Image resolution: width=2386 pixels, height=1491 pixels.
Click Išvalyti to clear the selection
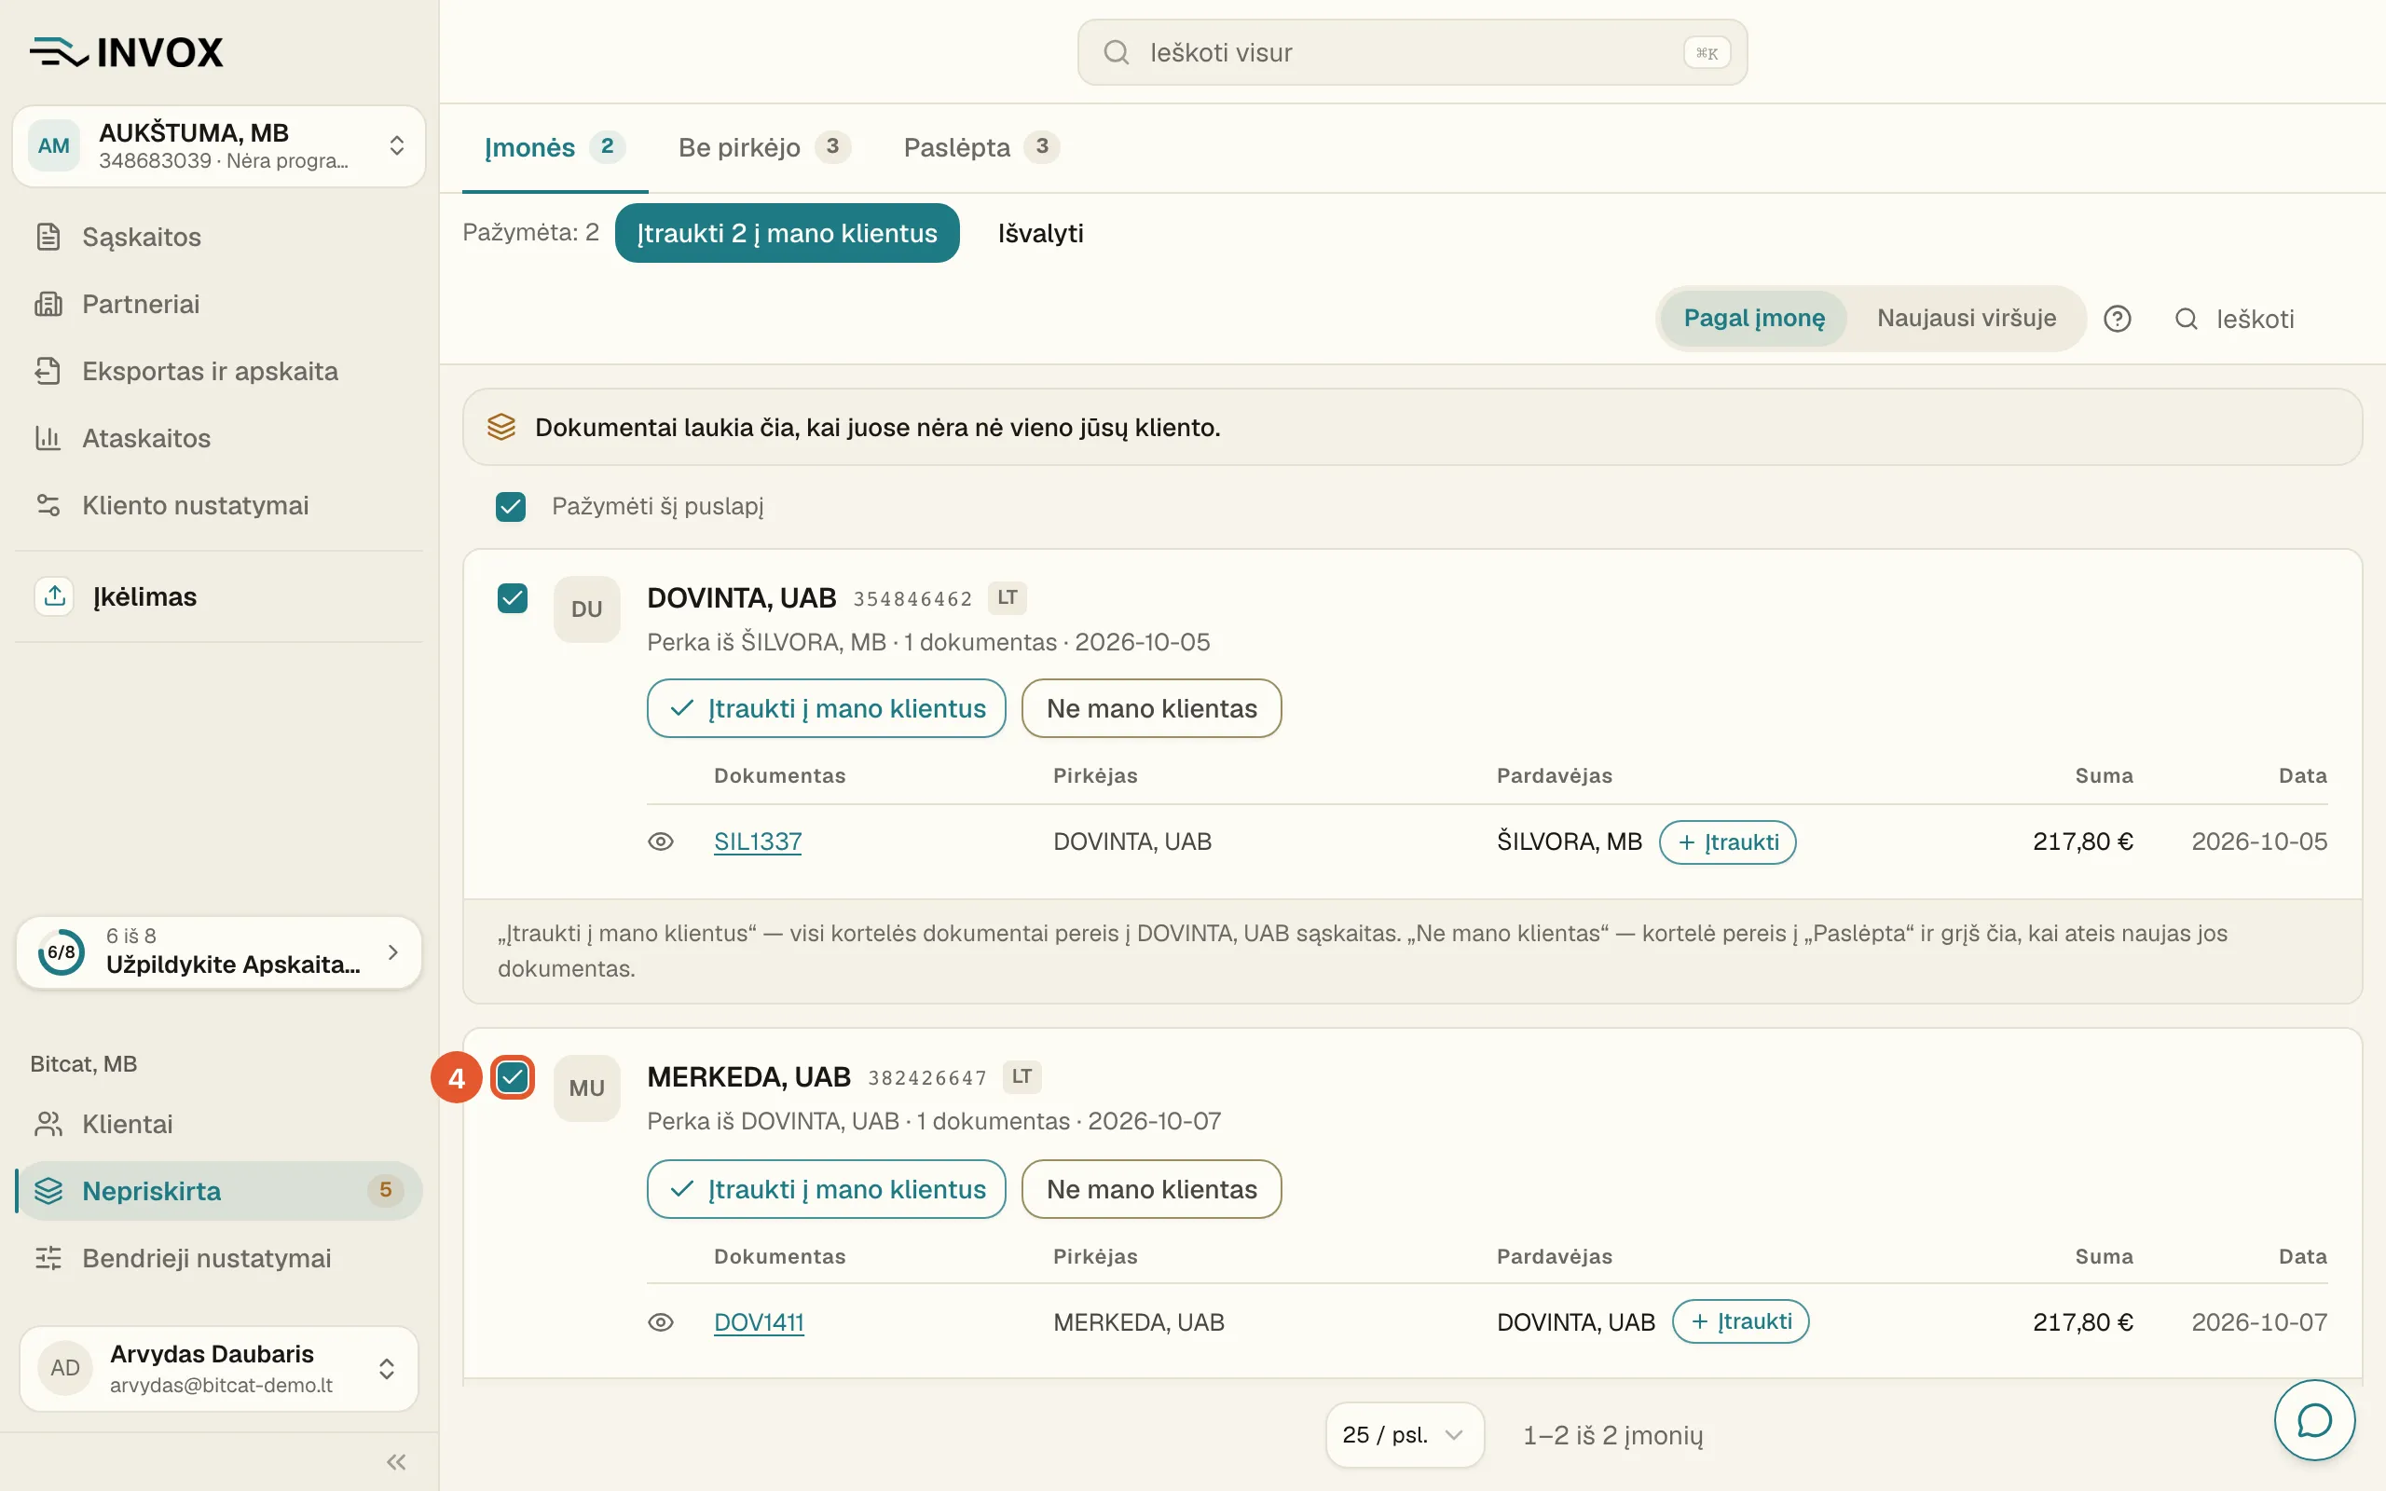click(x=1040, y=233)
